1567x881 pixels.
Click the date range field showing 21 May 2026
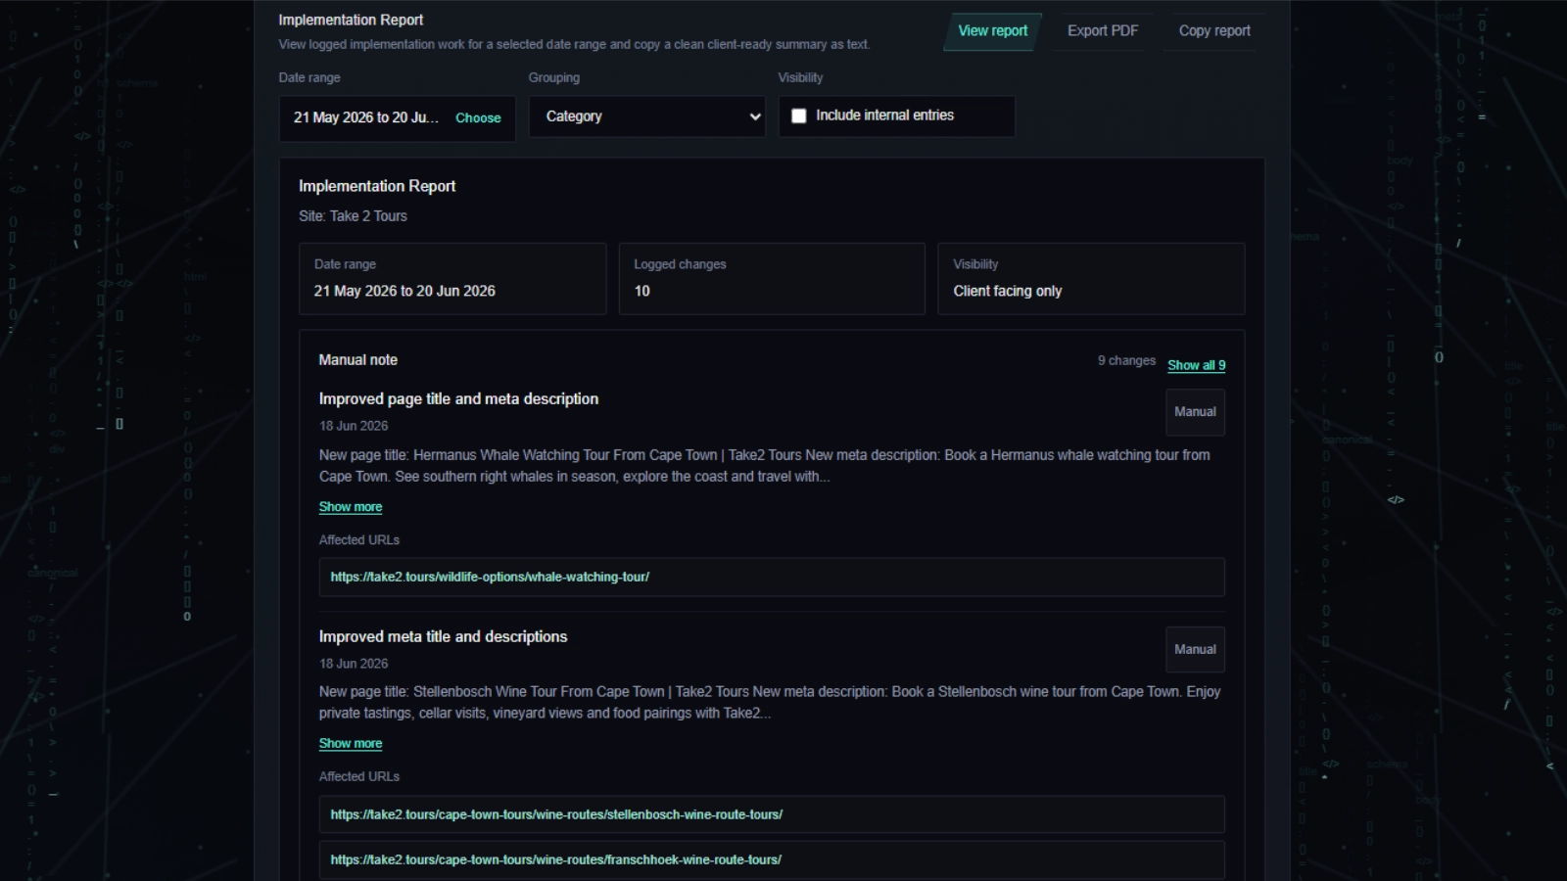tap(397, 118)
